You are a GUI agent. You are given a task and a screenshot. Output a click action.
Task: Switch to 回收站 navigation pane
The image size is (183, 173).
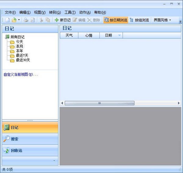coord(30,151)
